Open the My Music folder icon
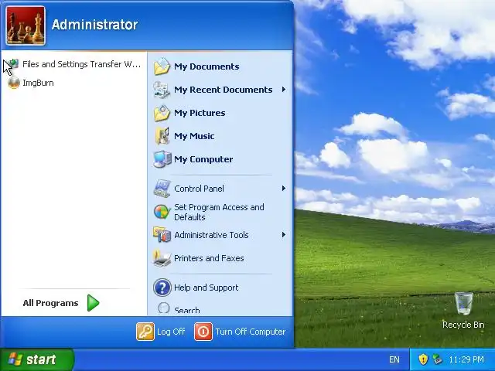 pos(162,136)
